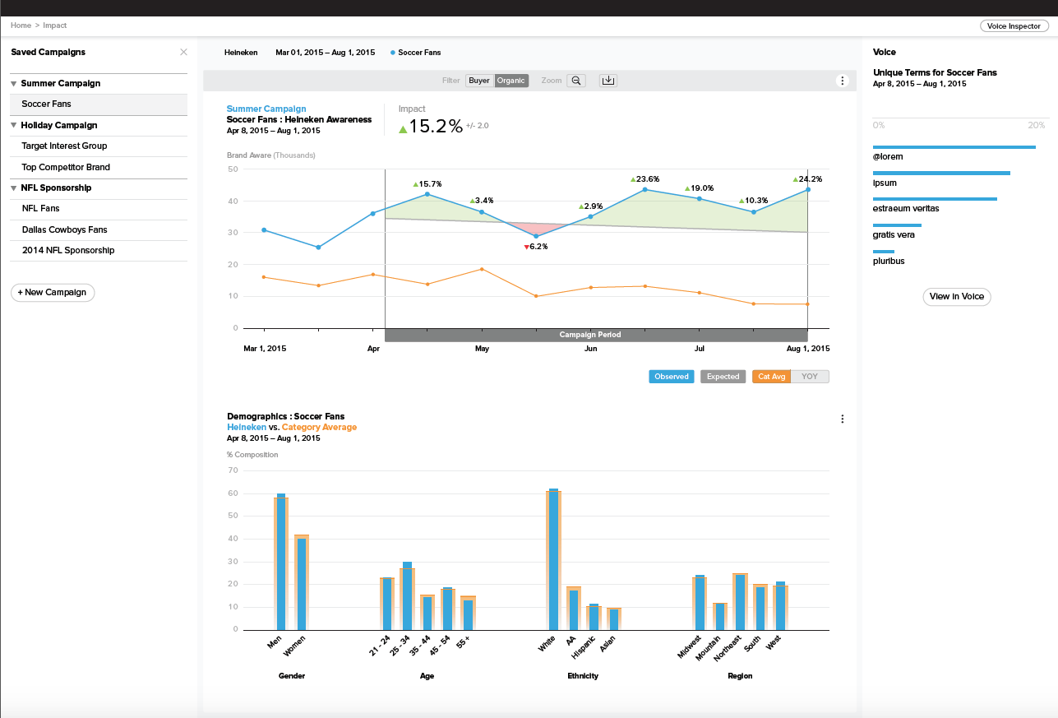Viewport: 1058px width, 718px height.
Task: Open Top Competitor Brand item
Action: point(99,167)
